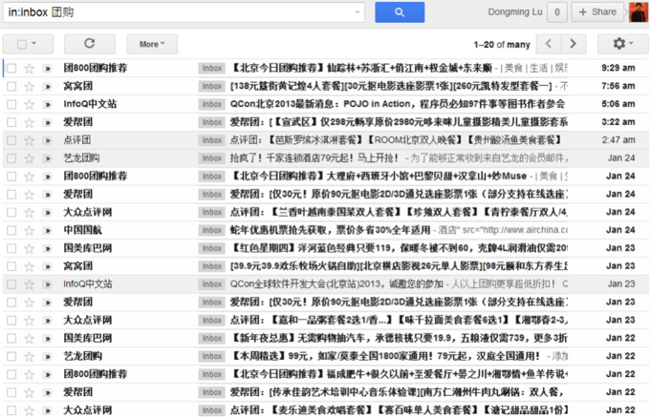Open the notifications count button

click(x=557, y=12)
